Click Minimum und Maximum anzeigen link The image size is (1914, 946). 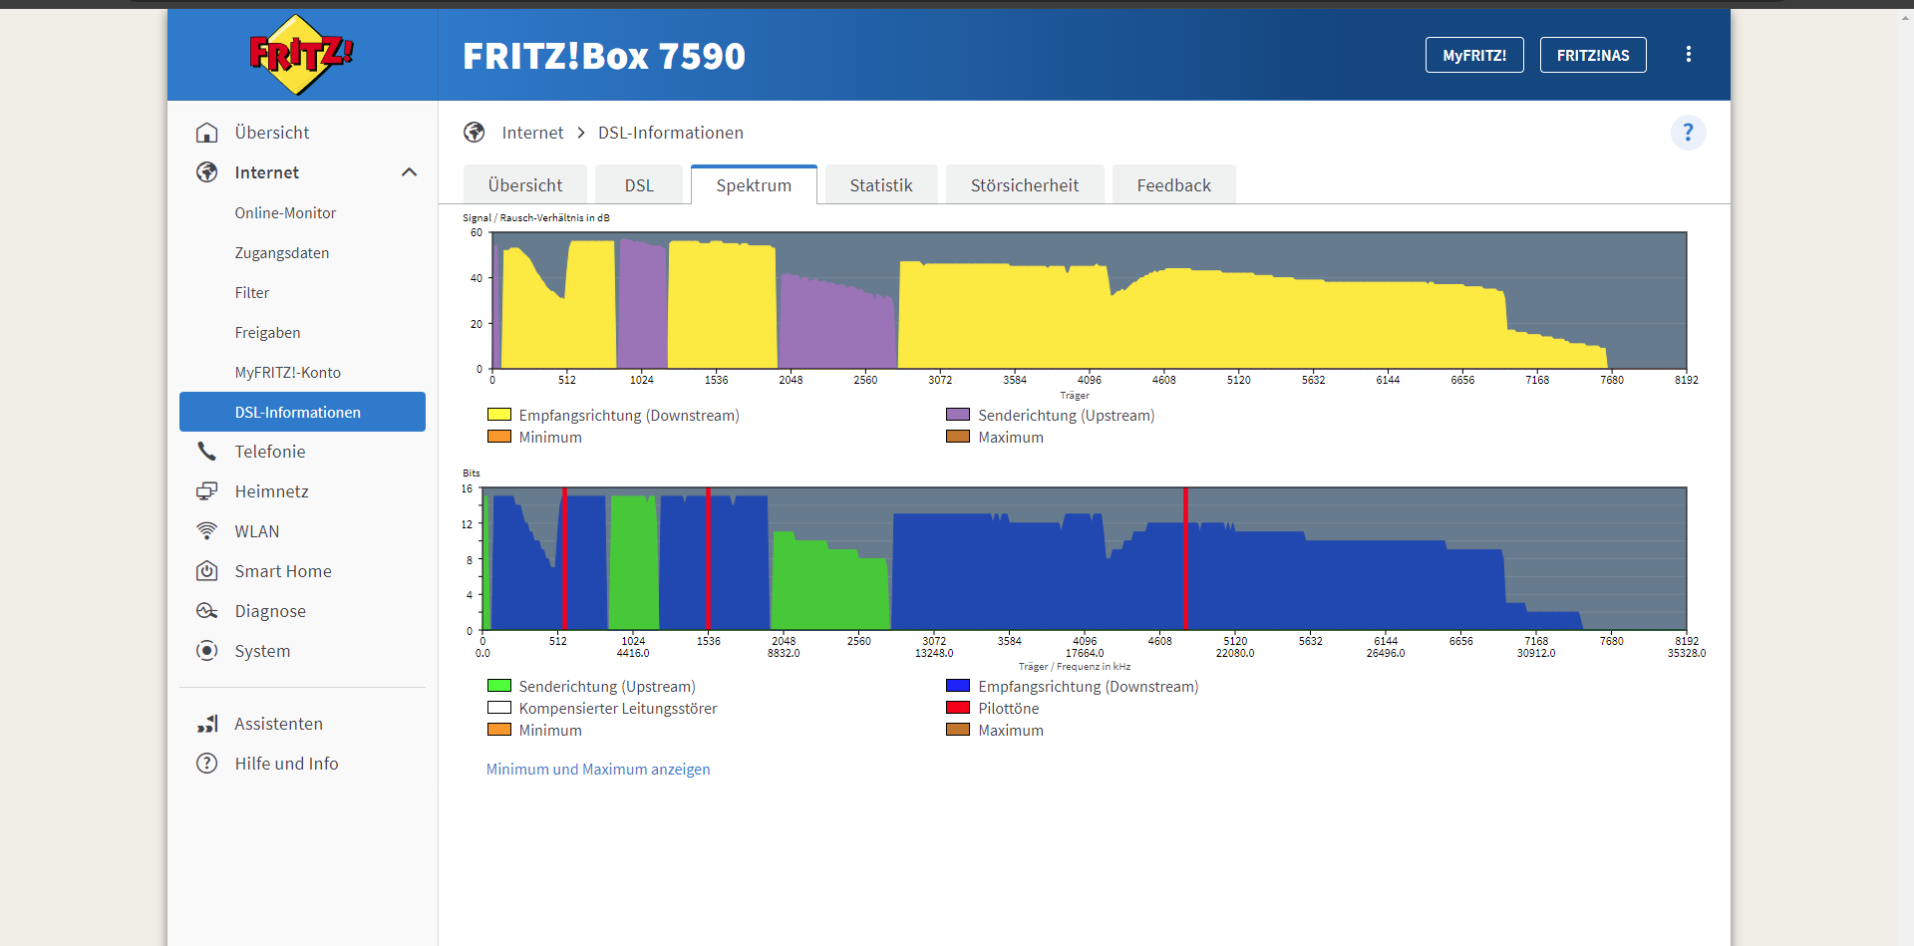(x=598, y=770)
